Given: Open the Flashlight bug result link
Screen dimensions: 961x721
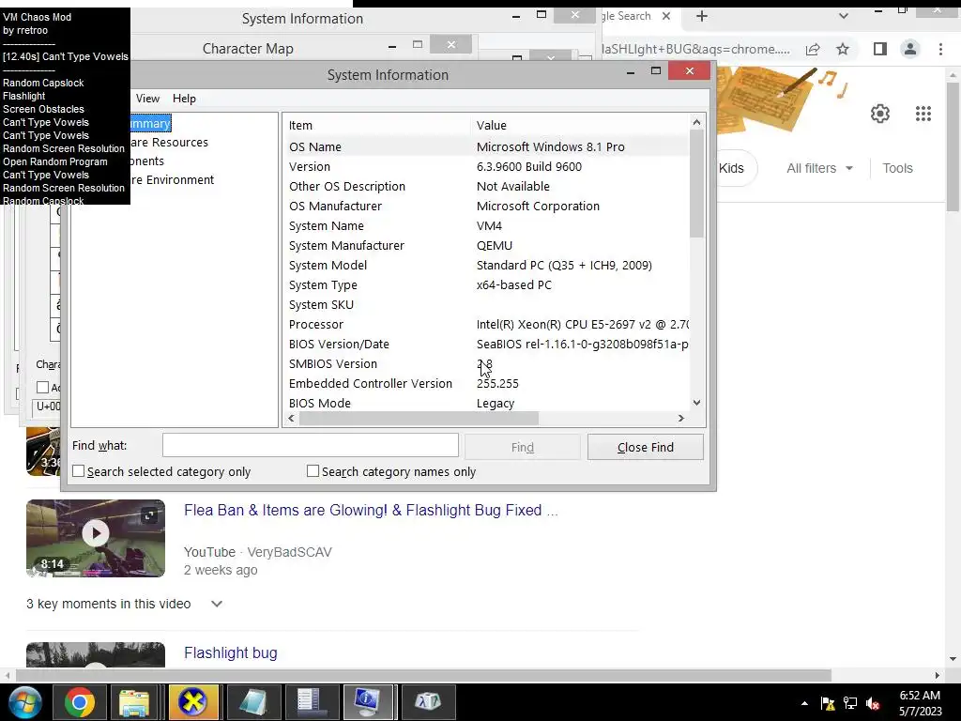Looking at the screenshot, I should pos(231,653).
